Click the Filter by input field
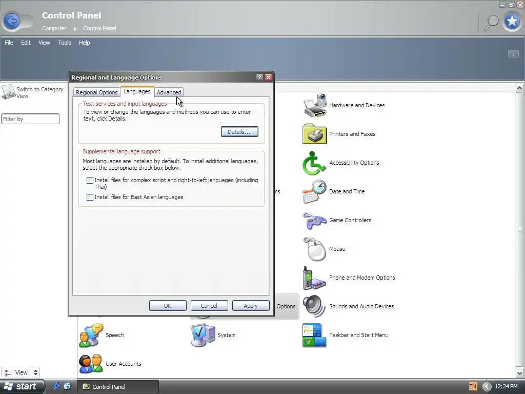This screenshot has width=525, height=394. (x=30, y=119)
